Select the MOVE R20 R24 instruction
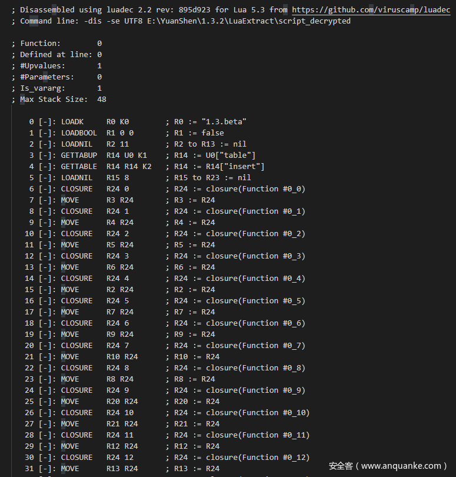The image size is (456, 477). click(99, 402)
